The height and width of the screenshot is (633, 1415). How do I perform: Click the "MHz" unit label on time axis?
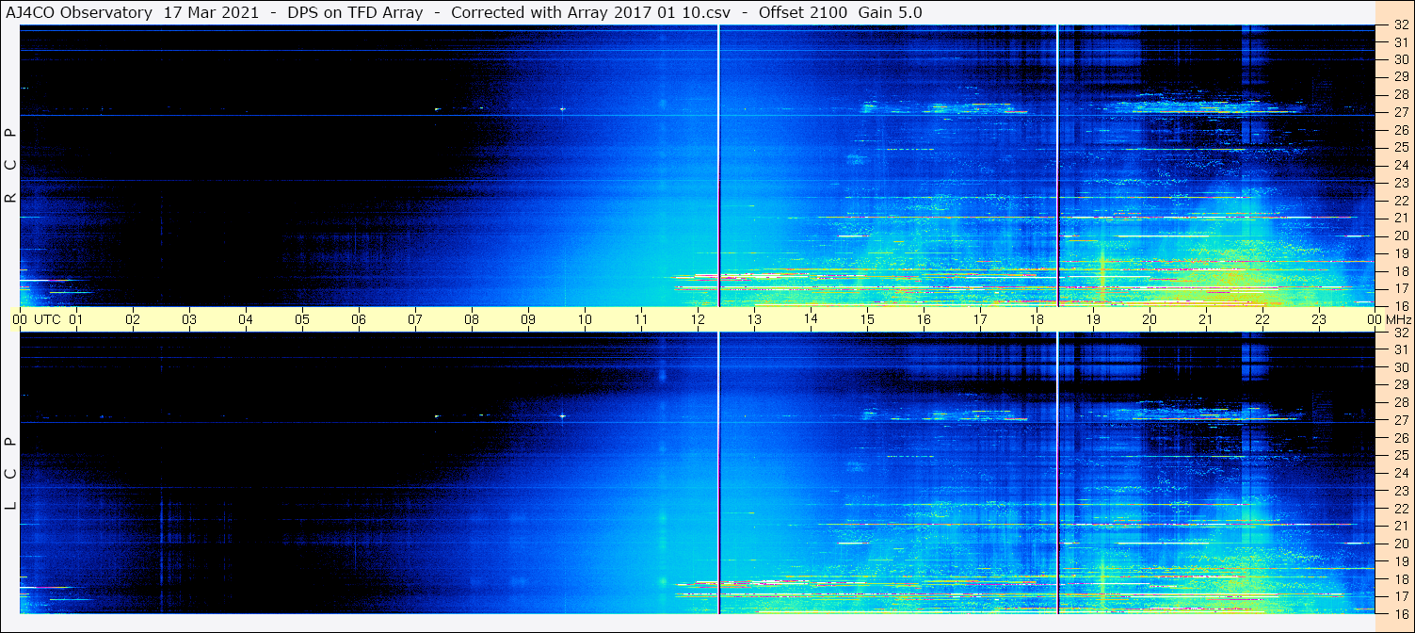point(1398,319)
